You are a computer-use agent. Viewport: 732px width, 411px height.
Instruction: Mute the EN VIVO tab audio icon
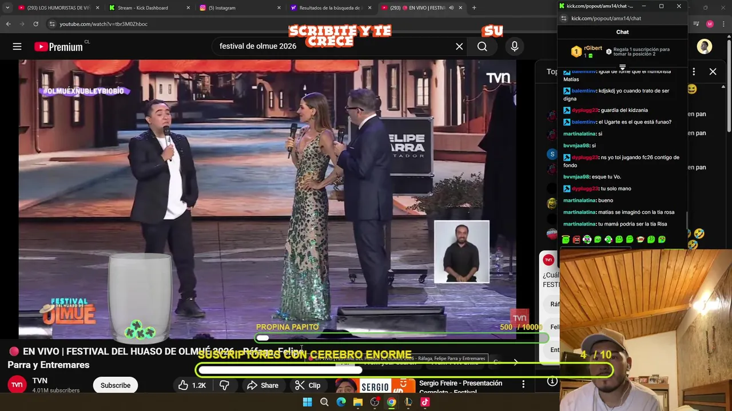[x=451, y=8]
